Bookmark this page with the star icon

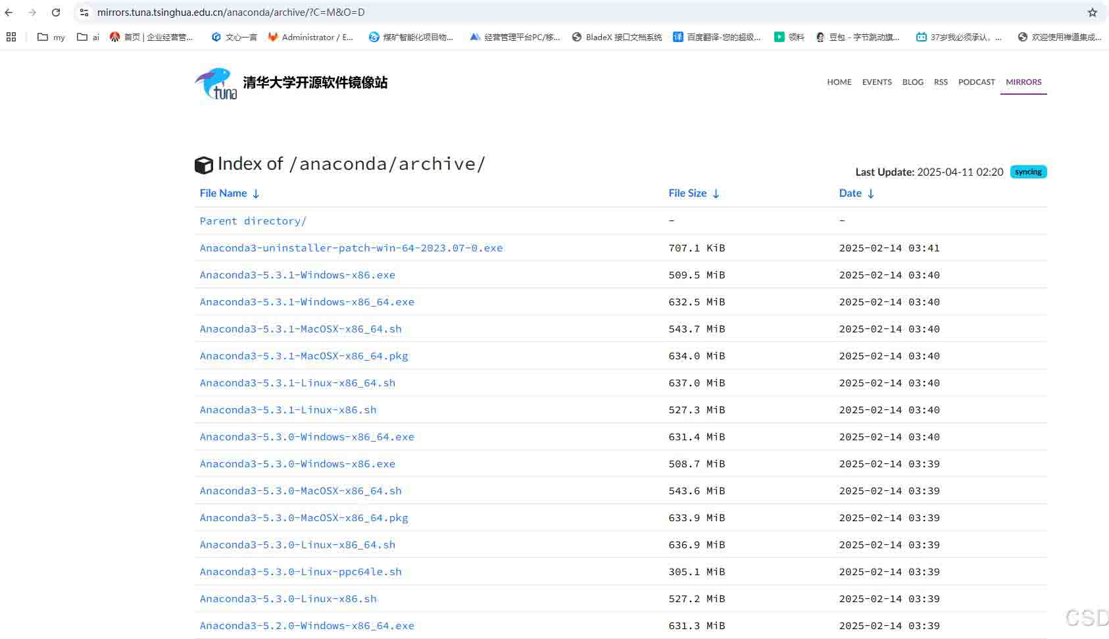1093,13
